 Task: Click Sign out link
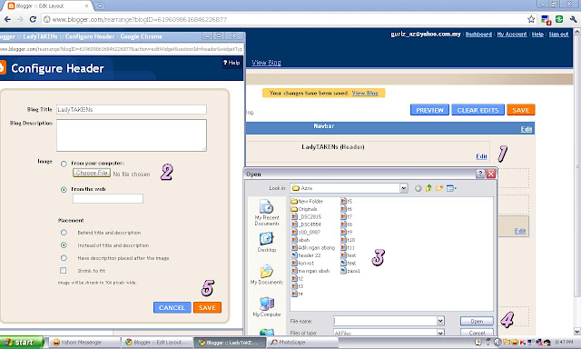tap(558, 35)
